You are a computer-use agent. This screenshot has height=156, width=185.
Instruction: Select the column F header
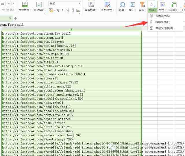(71, 29)
